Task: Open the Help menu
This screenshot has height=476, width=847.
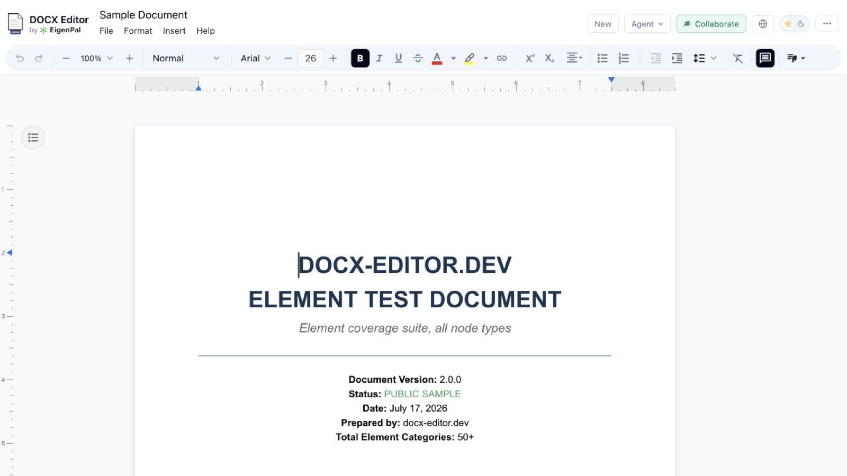Action: [x=205, y=31]
